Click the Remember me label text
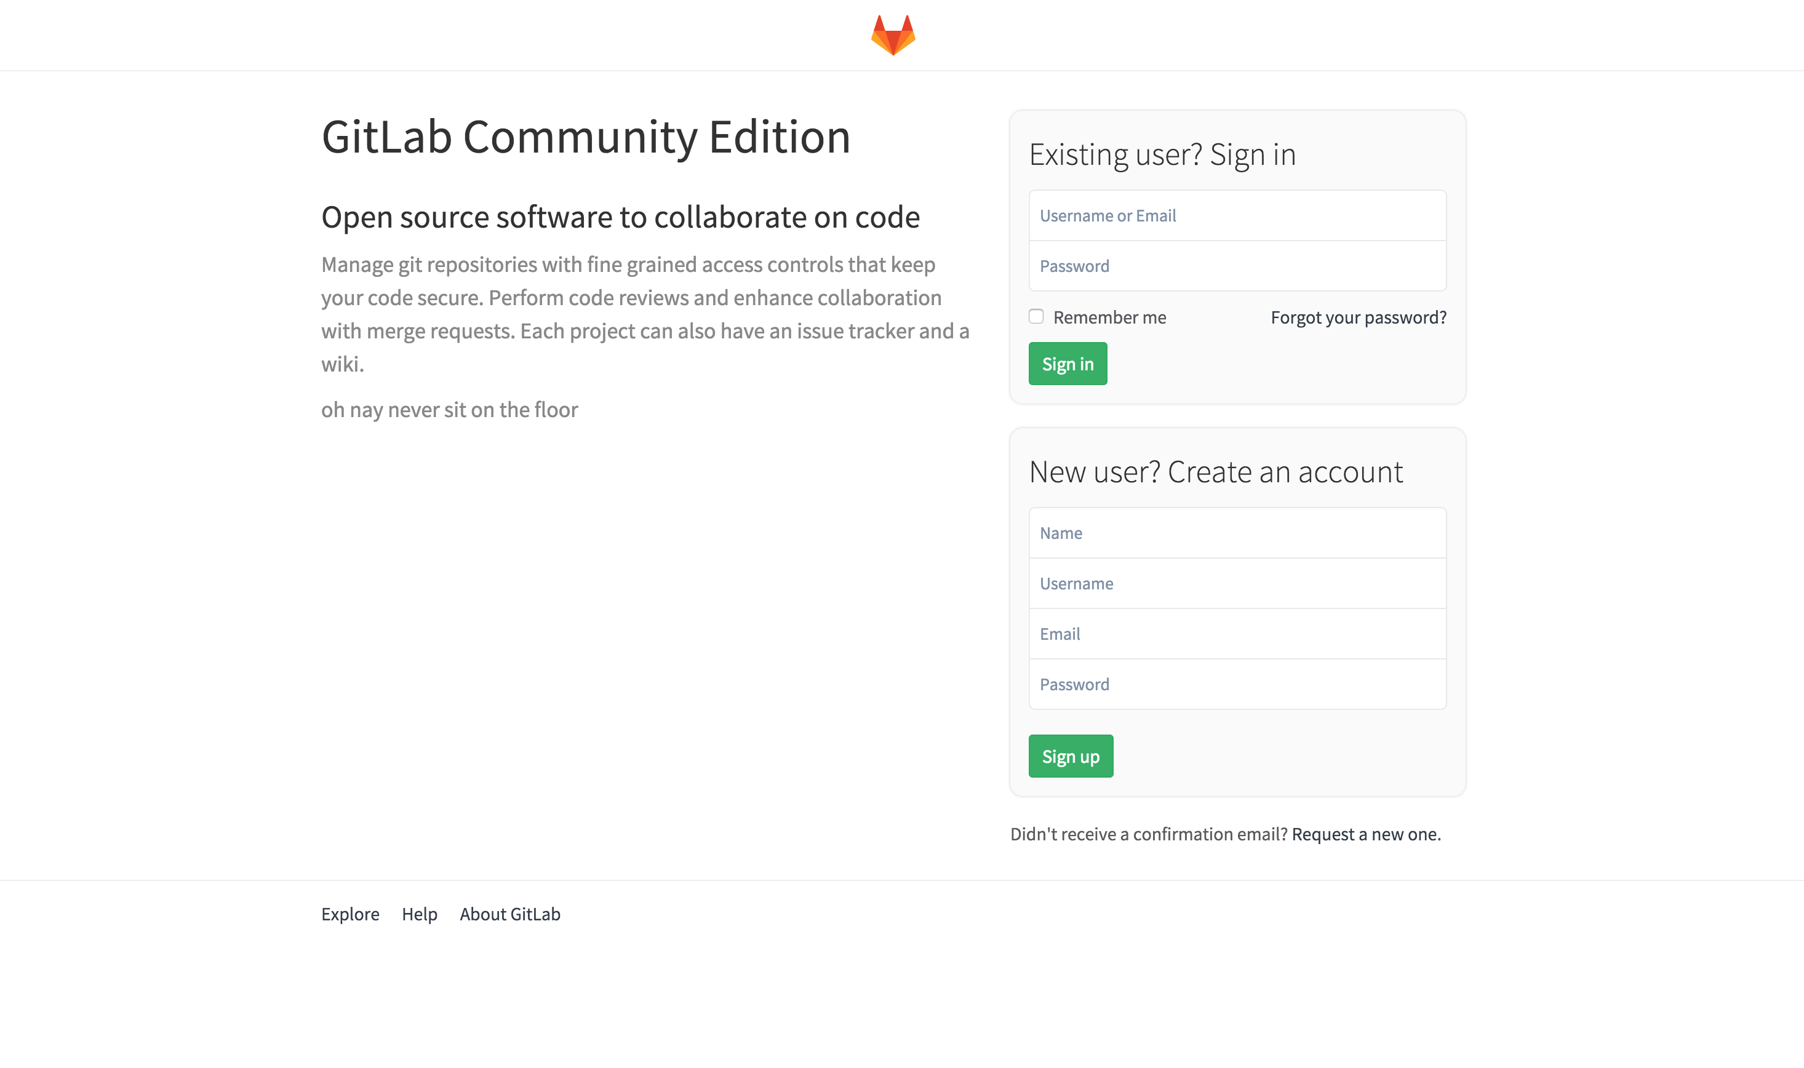 click(x=1109, y=317)
